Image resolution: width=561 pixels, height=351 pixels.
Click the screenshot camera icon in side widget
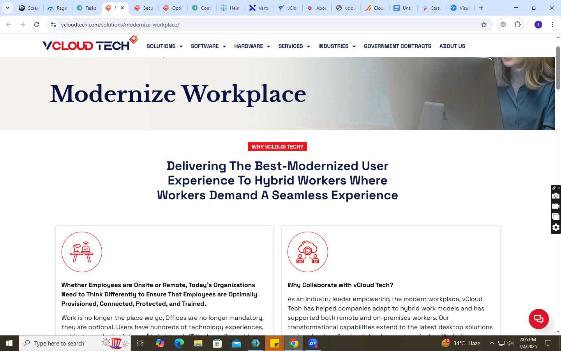(x=556, y=196)
